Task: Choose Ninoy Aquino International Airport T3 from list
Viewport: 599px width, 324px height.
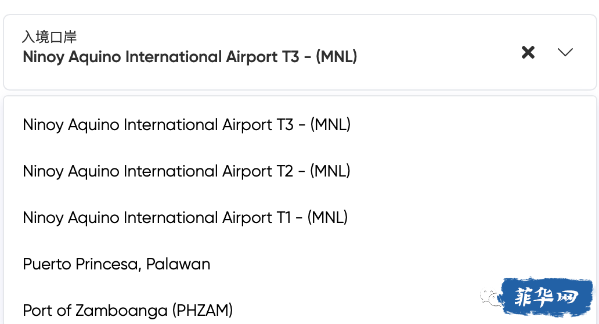Action: tap(186, 125)
